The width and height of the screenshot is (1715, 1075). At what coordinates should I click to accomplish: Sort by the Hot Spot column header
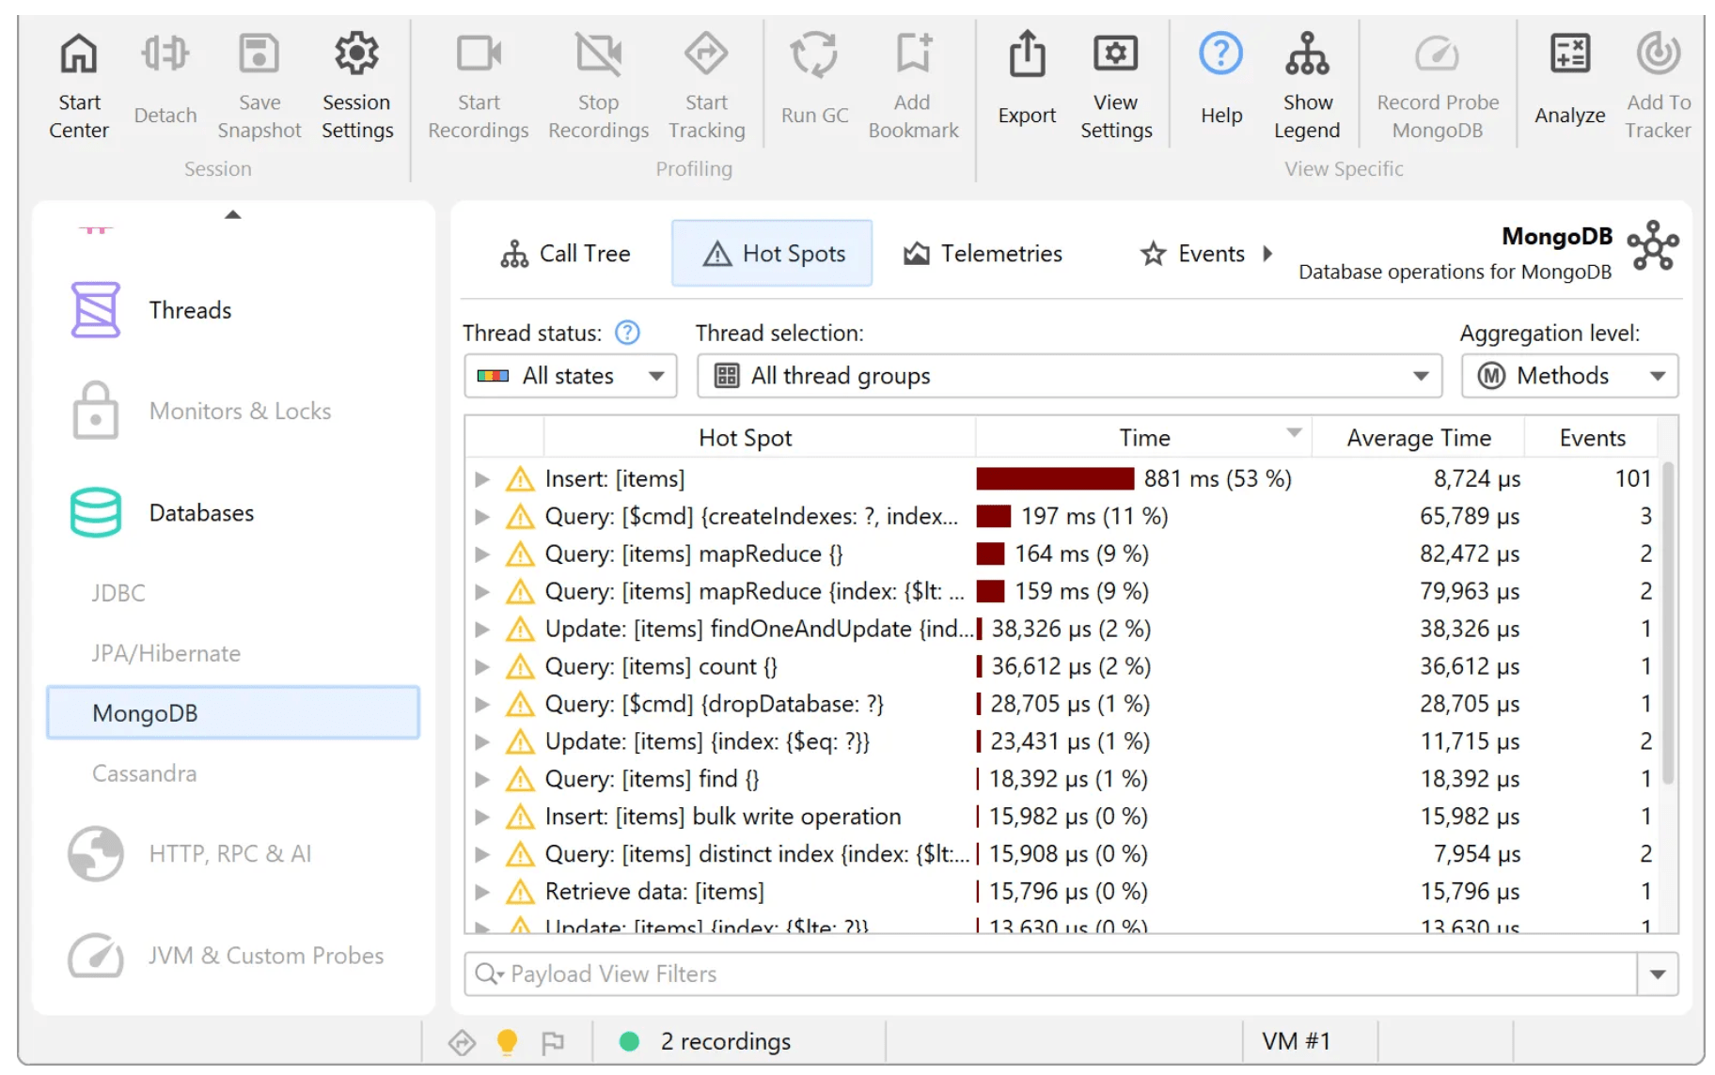point(759,438)
